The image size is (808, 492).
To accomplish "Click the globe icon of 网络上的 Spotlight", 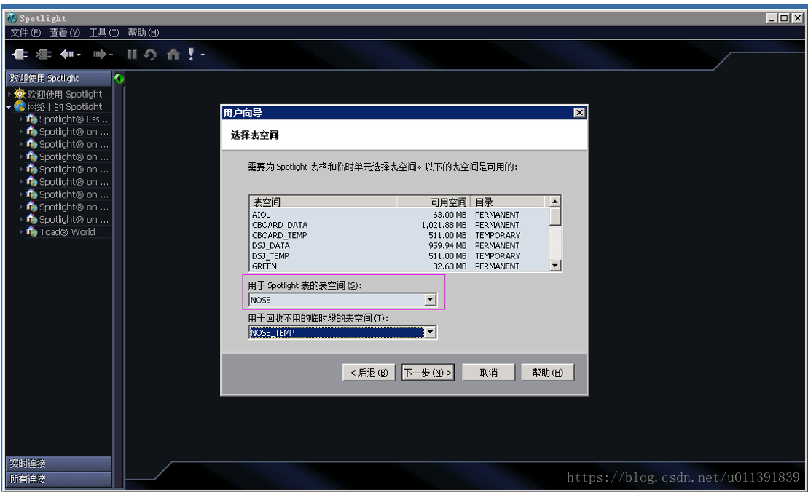I will click(20, 106).
